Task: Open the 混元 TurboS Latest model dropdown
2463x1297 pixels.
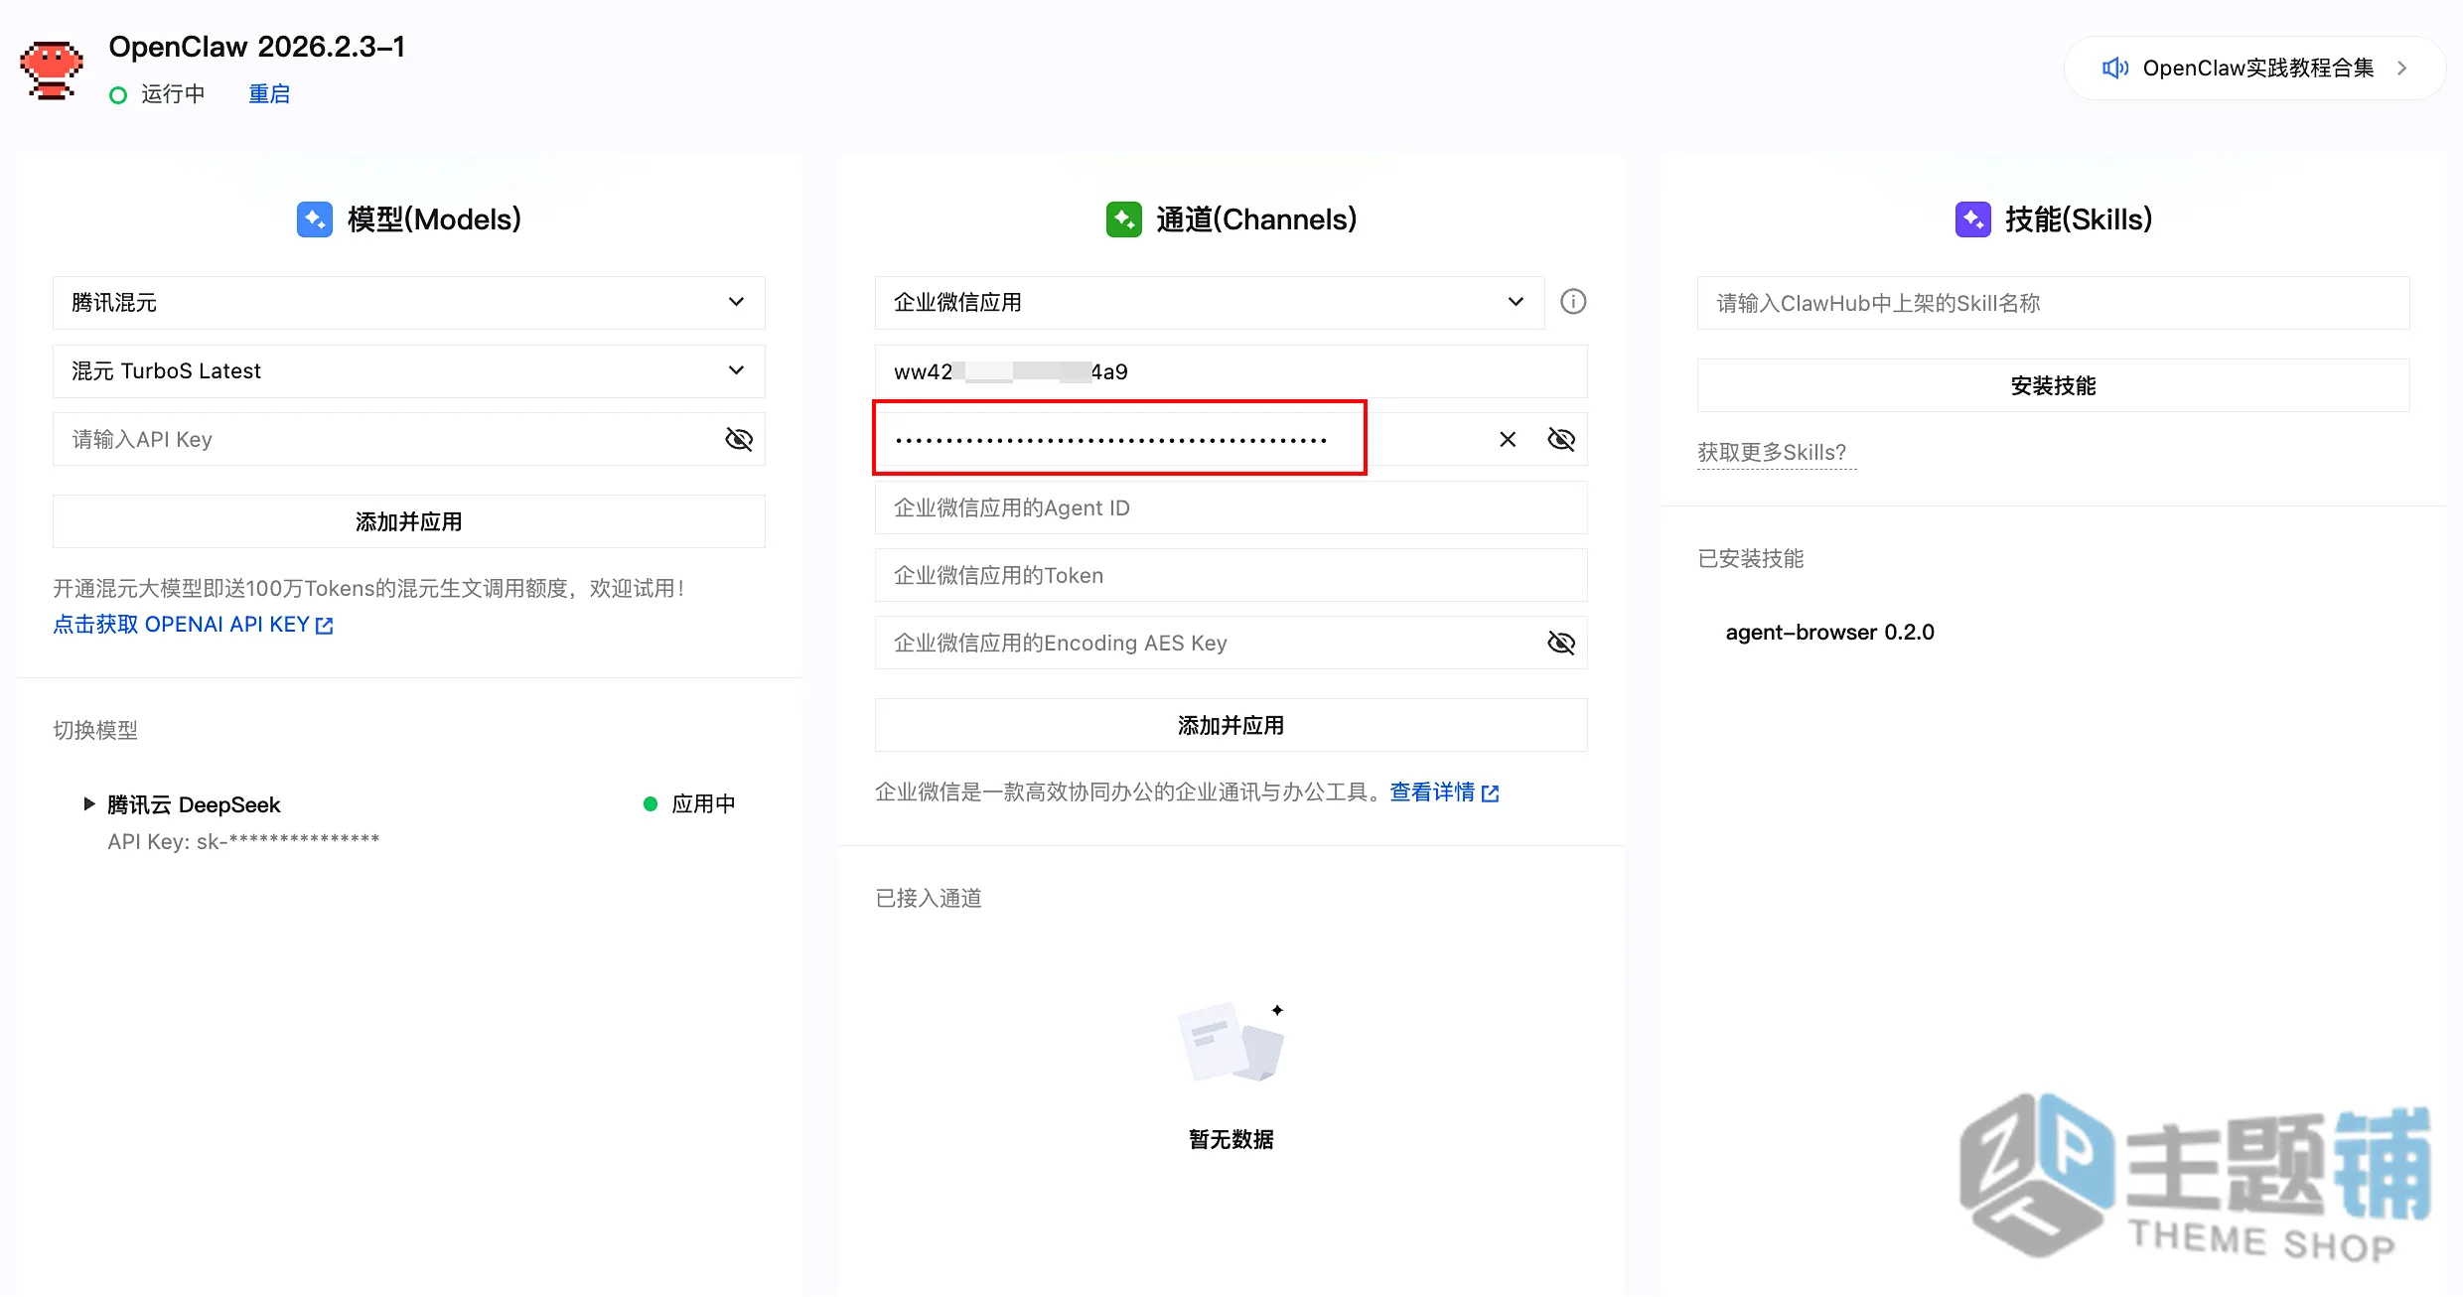Action: 409,370
